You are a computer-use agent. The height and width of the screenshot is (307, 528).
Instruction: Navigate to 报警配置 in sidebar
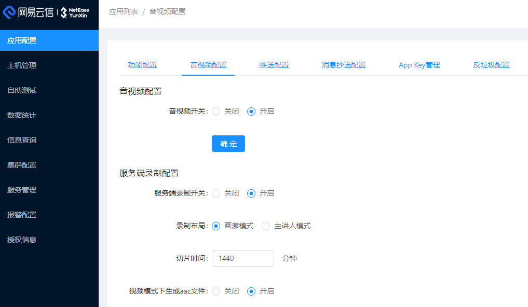coord(22,215)
